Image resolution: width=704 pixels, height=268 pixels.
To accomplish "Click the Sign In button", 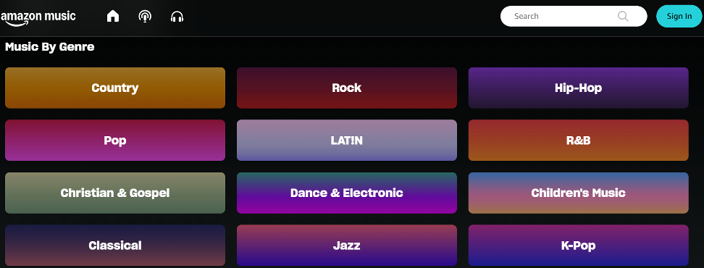I will coord(679,16).
